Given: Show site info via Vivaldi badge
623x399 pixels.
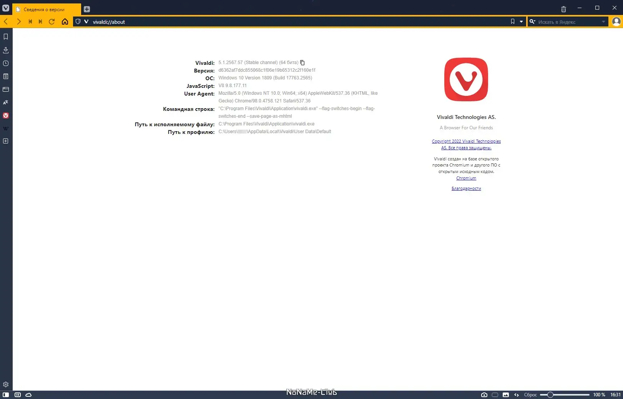Looking at the screenshot, I should (86, 21).
